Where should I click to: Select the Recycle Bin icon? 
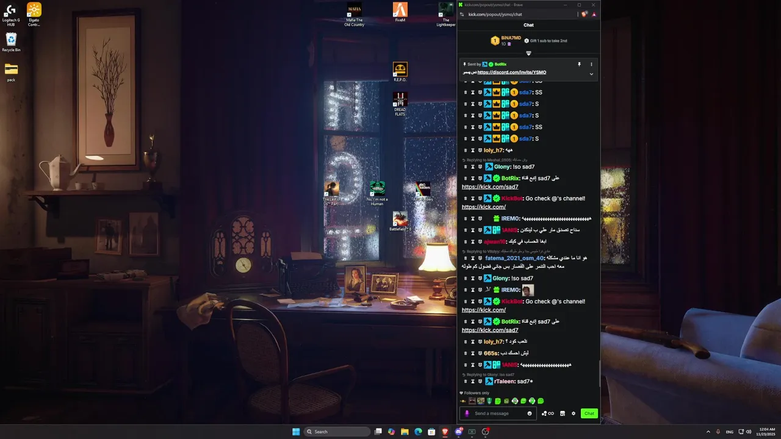[11, 43]
